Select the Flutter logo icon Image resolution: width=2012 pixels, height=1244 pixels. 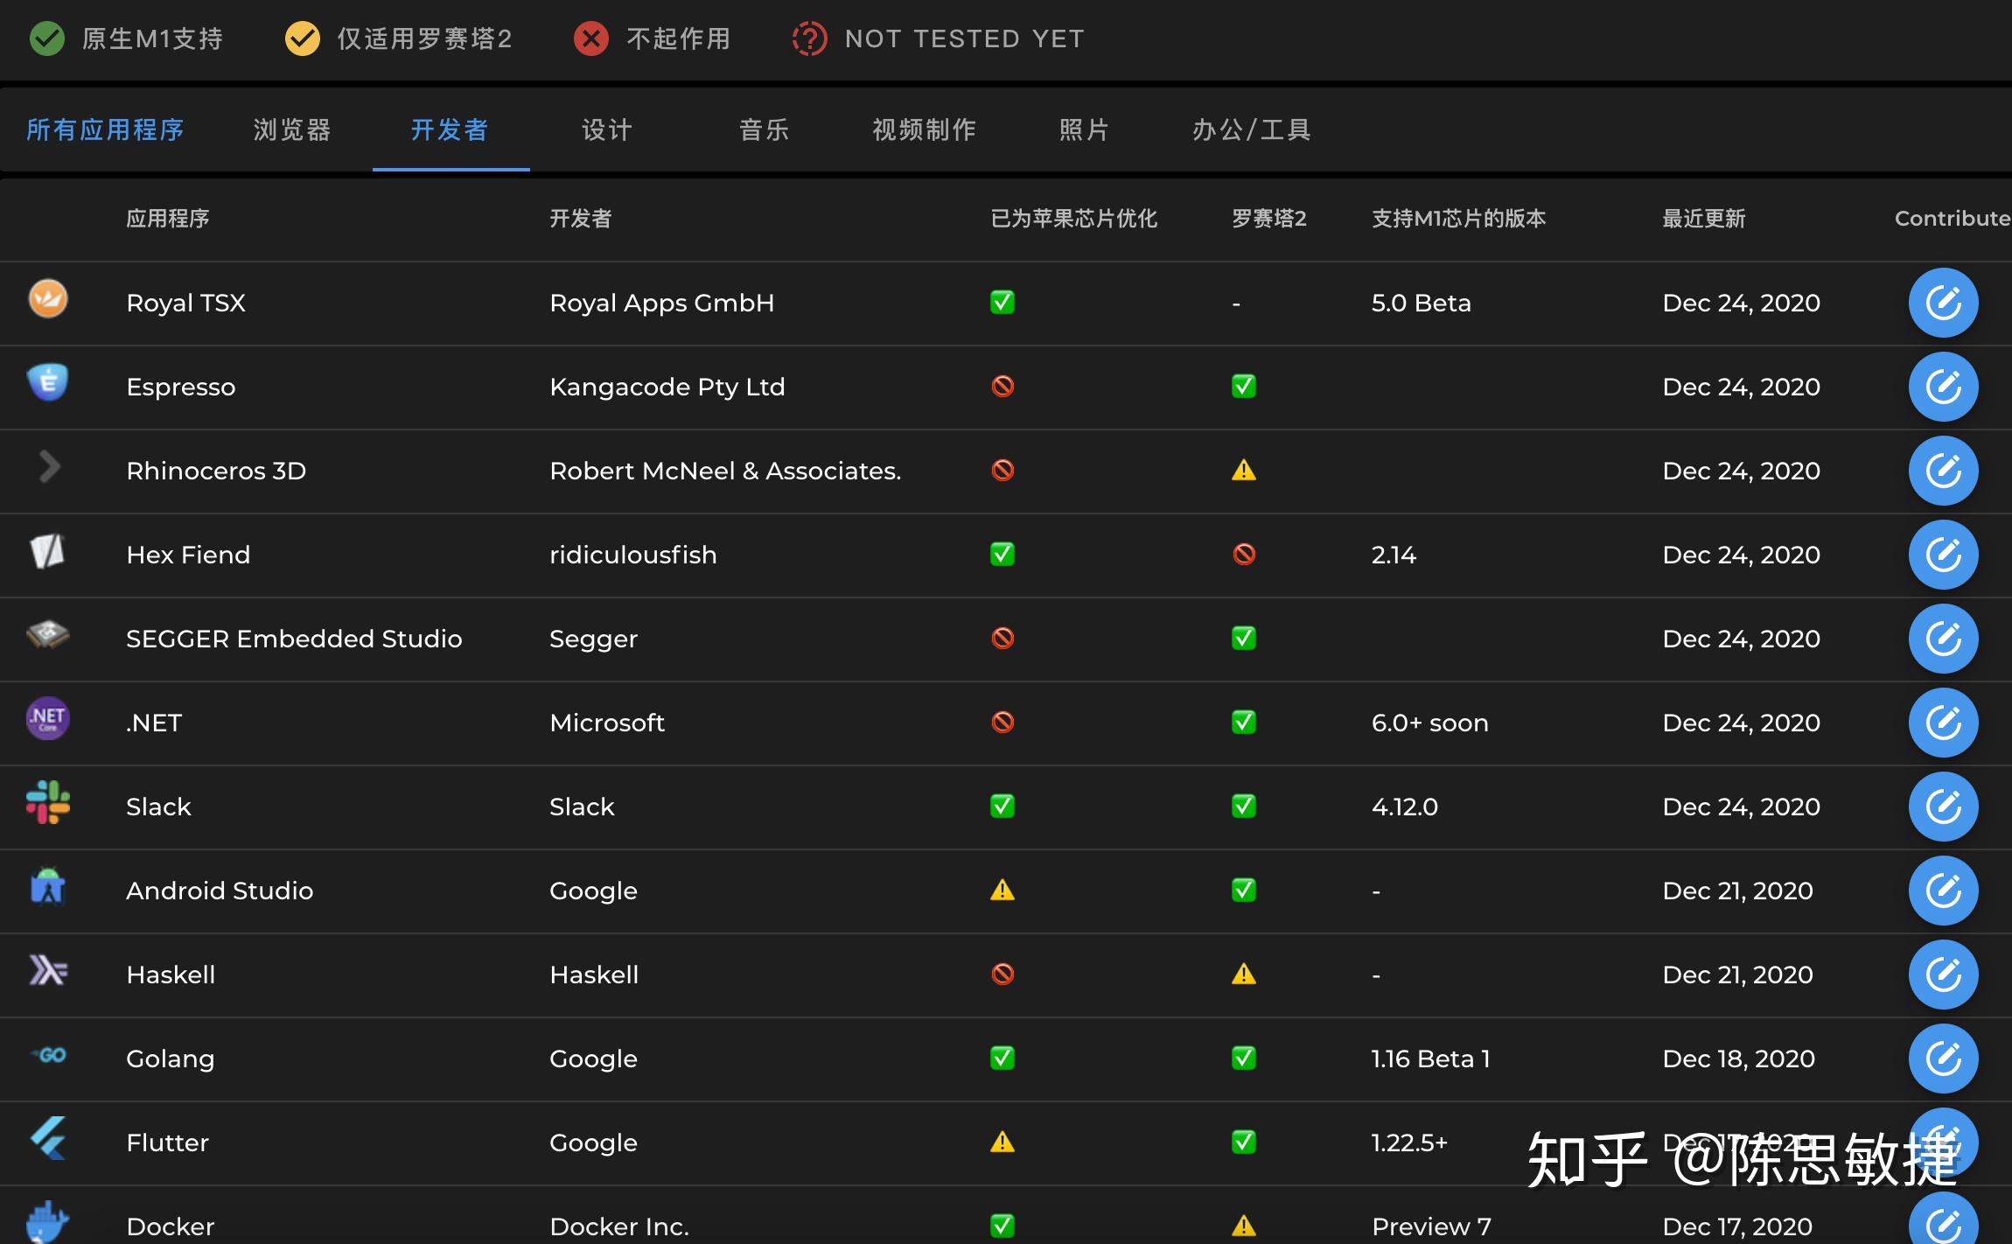(48, 1138)
